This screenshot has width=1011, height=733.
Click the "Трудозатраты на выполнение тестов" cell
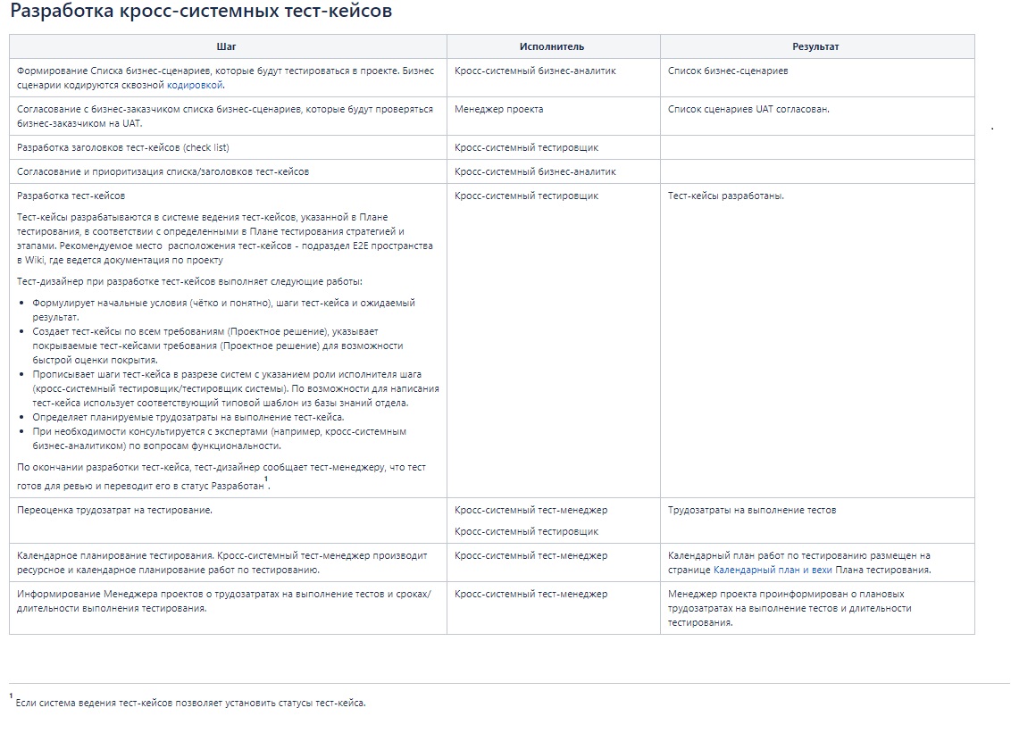(752, 511)
